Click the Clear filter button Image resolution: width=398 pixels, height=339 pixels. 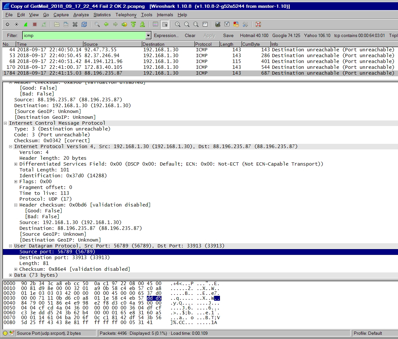click(x=190, y=35)
